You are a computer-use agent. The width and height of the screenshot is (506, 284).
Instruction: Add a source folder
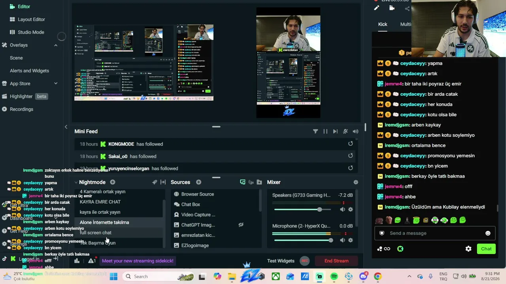259,182
